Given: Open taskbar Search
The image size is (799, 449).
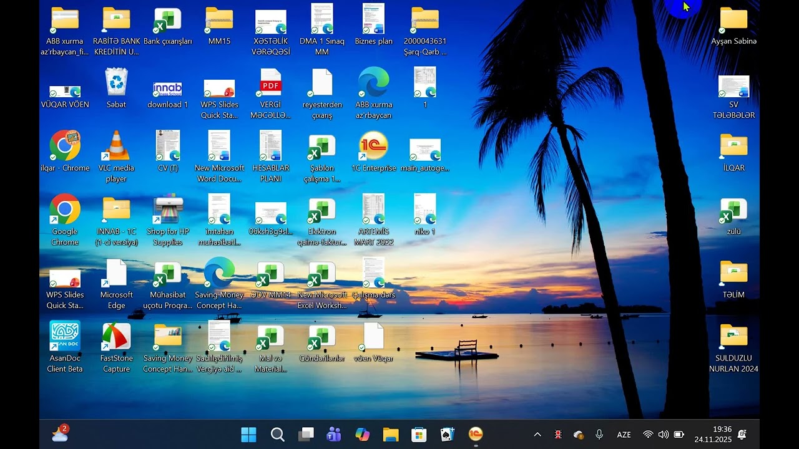Looking at the screenshot, I should tap(277, 435).
